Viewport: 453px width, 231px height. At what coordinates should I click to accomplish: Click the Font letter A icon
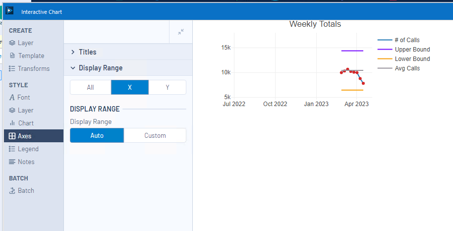coord(12,98)
